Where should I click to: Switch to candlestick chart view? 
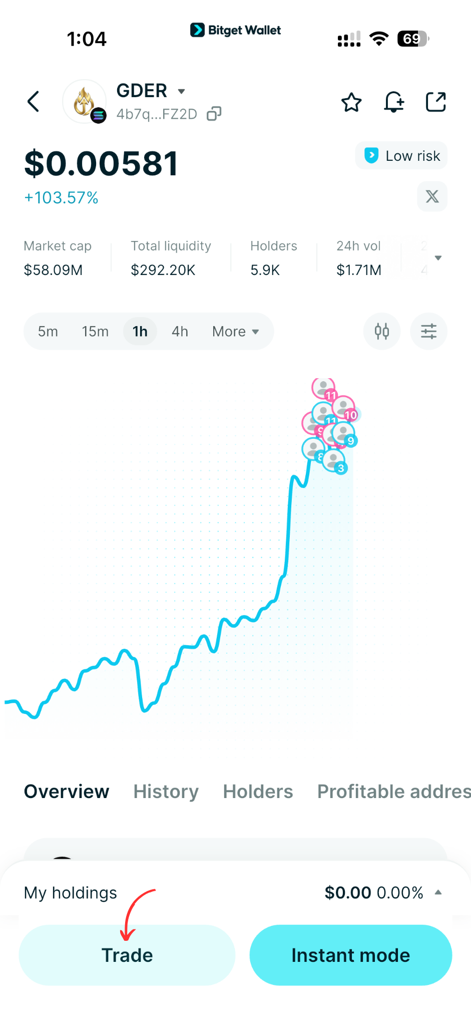click(x=382, y=332)
